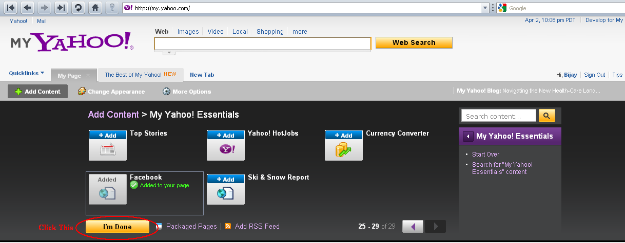Click the Top Stories newspaper icon

108,150
